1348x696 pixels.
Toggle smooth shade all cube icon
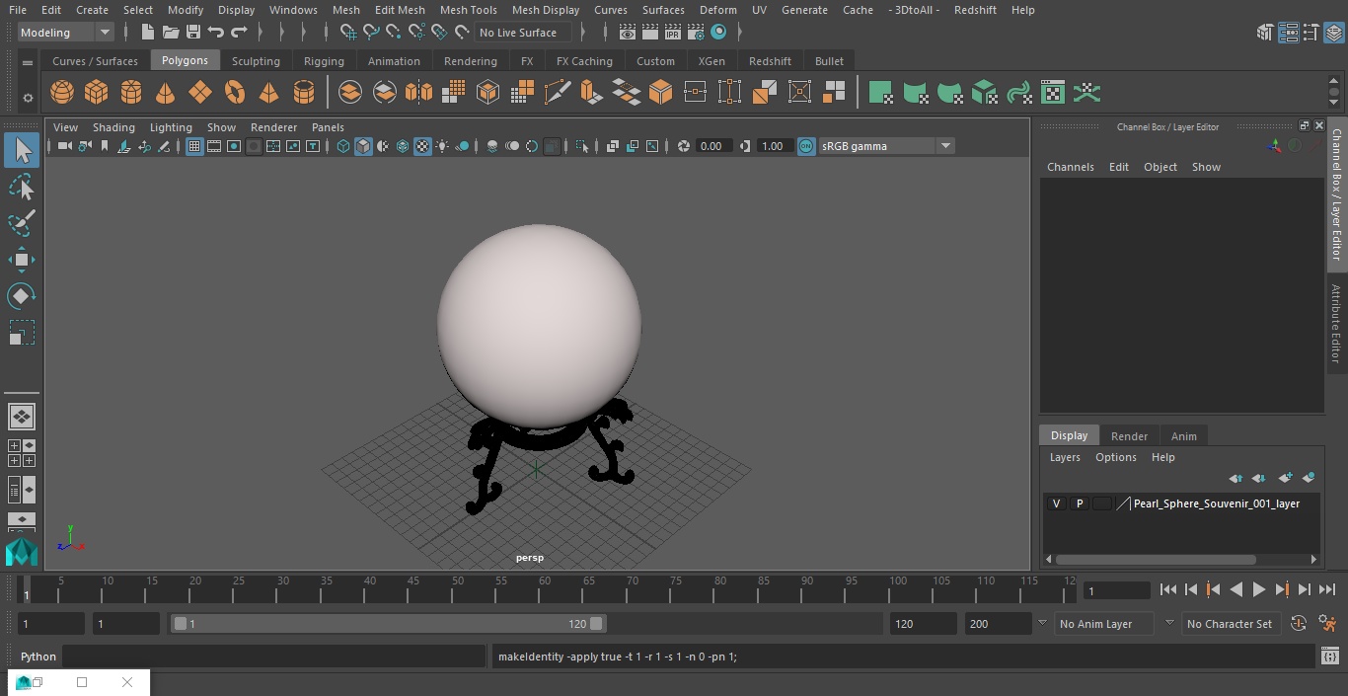(x=363, y=146)
